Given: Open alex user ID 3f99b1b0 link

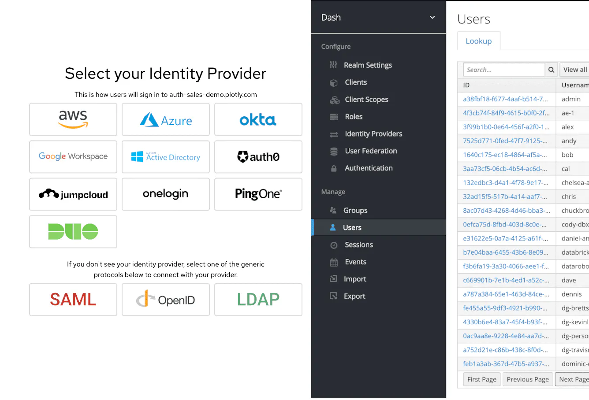Looking at the screenshot, I should point(506,127).
